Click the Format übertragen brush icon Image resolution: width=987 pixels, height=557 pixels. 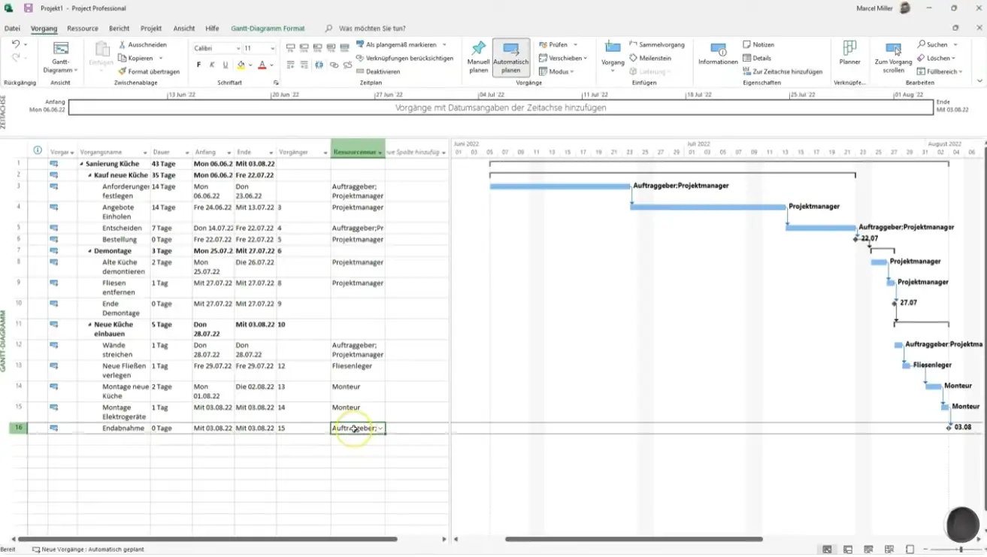(x=122, y=71)
